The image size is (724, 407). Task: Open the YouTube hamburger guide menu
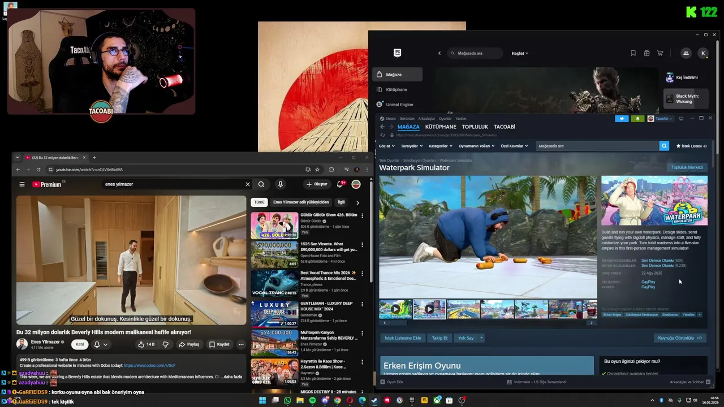click(x=22, y=184)
